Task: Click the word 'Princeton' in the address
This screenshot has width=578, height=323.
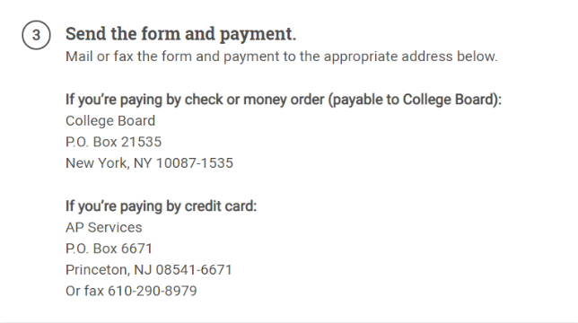Action: click(98, 270)
